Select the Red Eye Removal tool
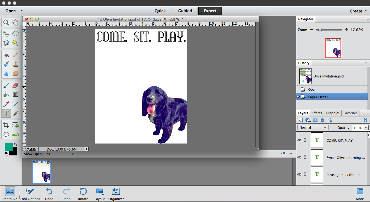This screenshot has width=370, height=202. point(6,55)
